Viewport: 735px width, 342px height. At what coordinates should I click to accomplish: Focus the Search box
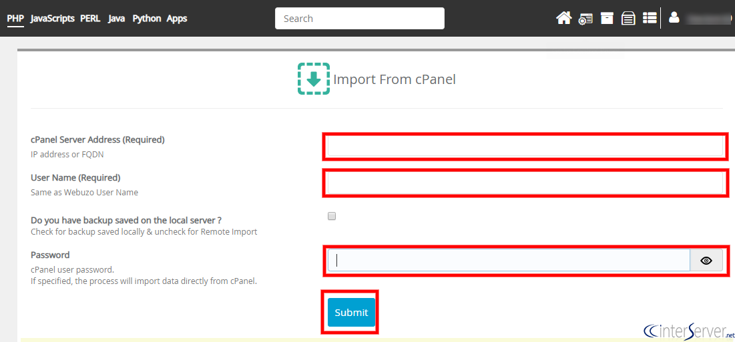(x=360, y=18)
